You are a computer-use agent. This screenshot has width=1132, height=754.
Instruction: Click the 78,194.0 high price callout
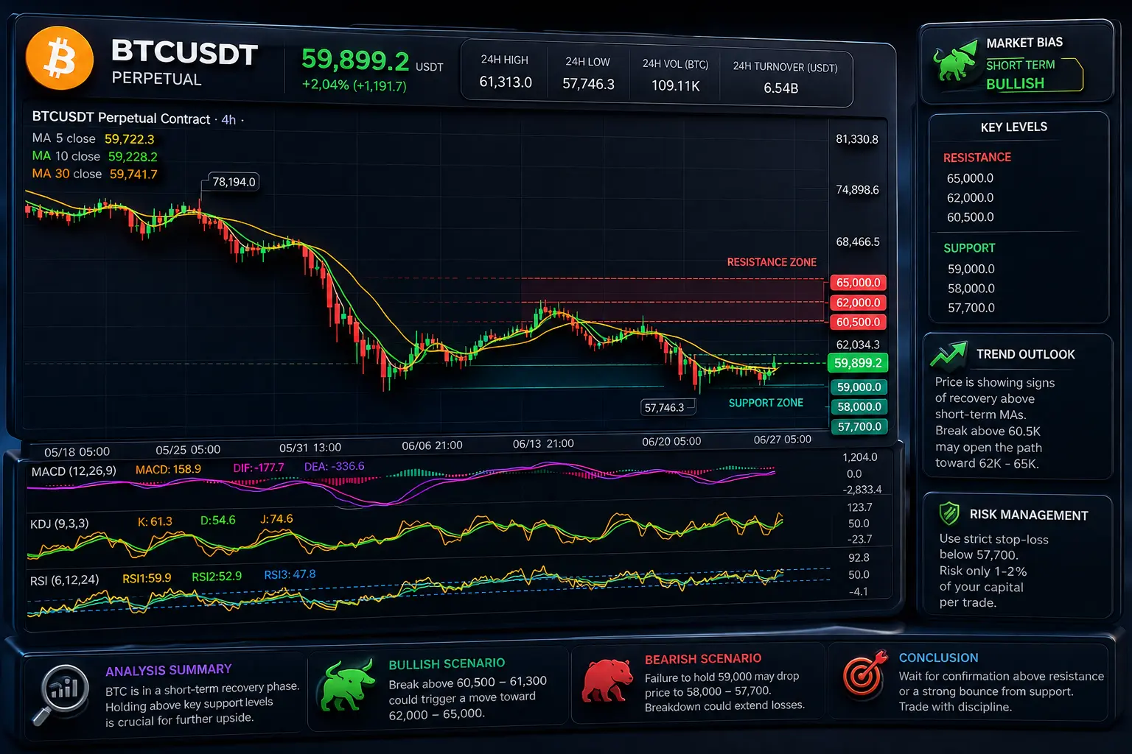coord(234,182)
